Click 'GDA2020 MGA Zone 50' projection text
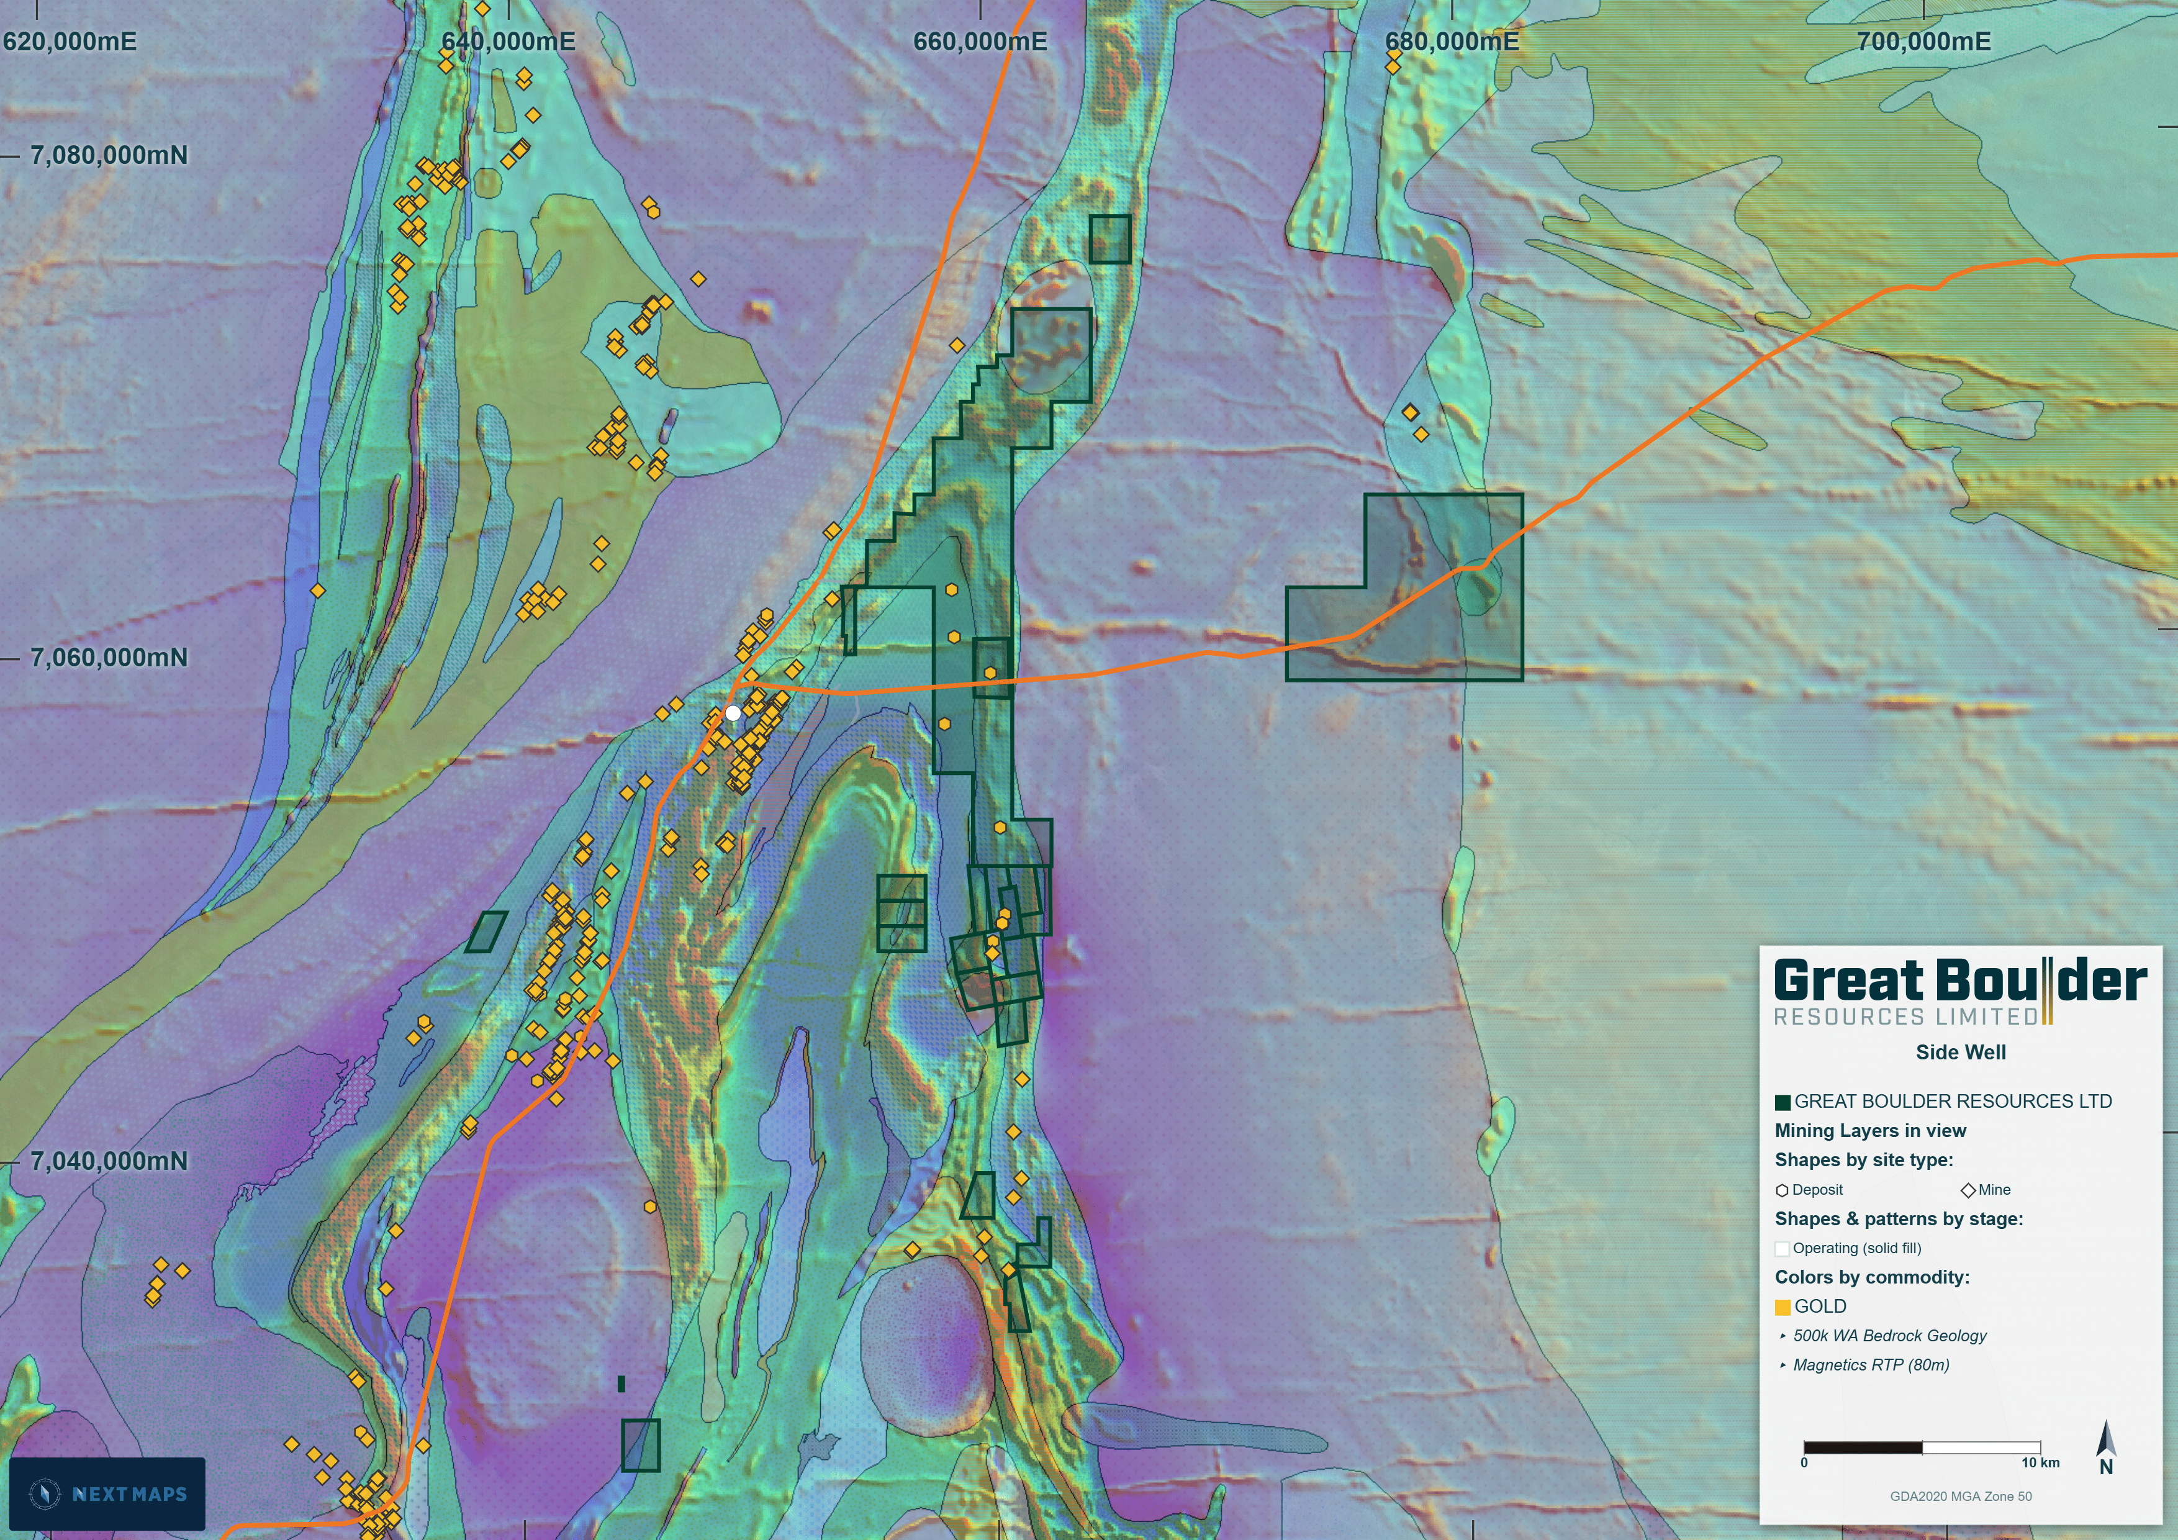This screenshot has width=2178, height=1540. coord(1961,1497)
